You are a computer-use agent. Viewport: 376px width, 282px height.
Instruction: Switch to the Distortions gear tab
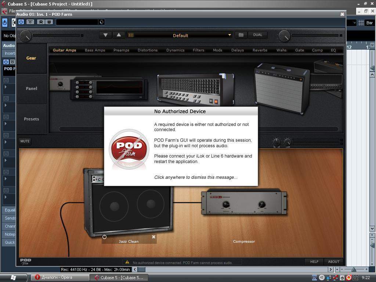click(x=148, y=50)
